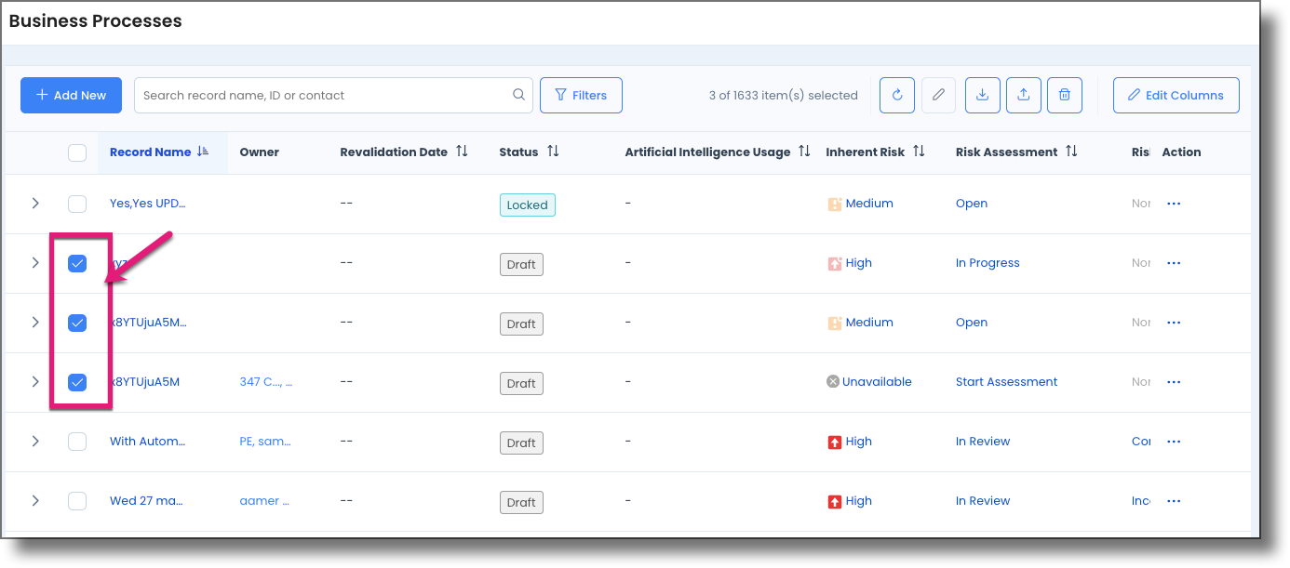The width and height of the screenshot is (1290, 568).
Task: Click the search magnifier icon
Action: coord(518,94)
